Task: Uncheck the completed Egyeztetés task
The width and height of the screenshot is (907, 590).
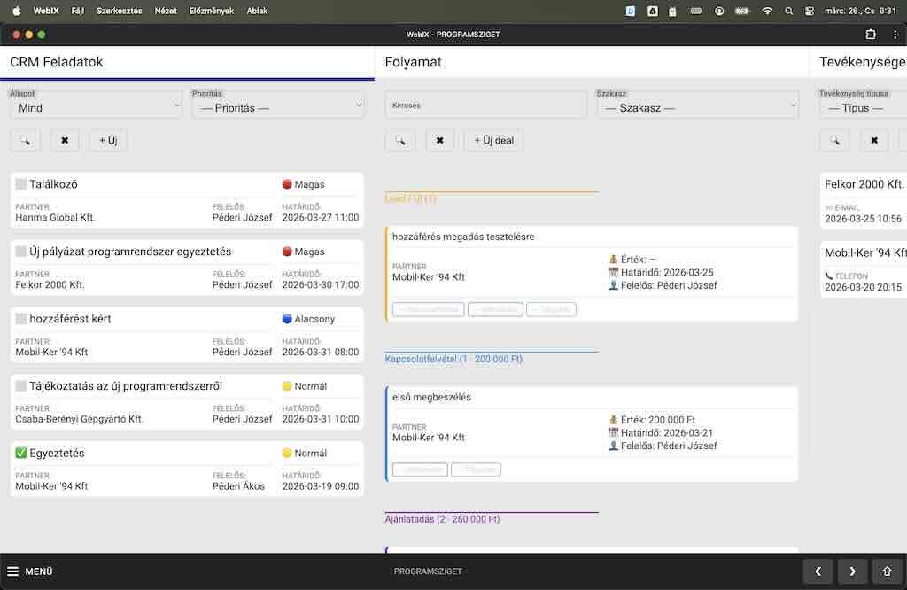Action: pos(21,454)
